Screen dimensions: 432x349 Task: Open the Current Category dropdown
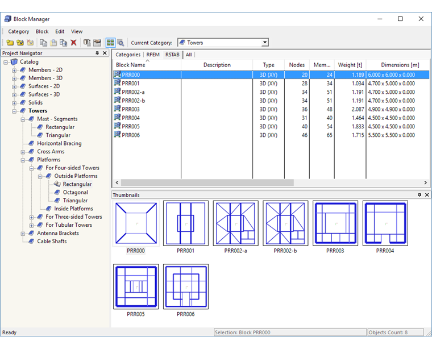tap(265, 43)
